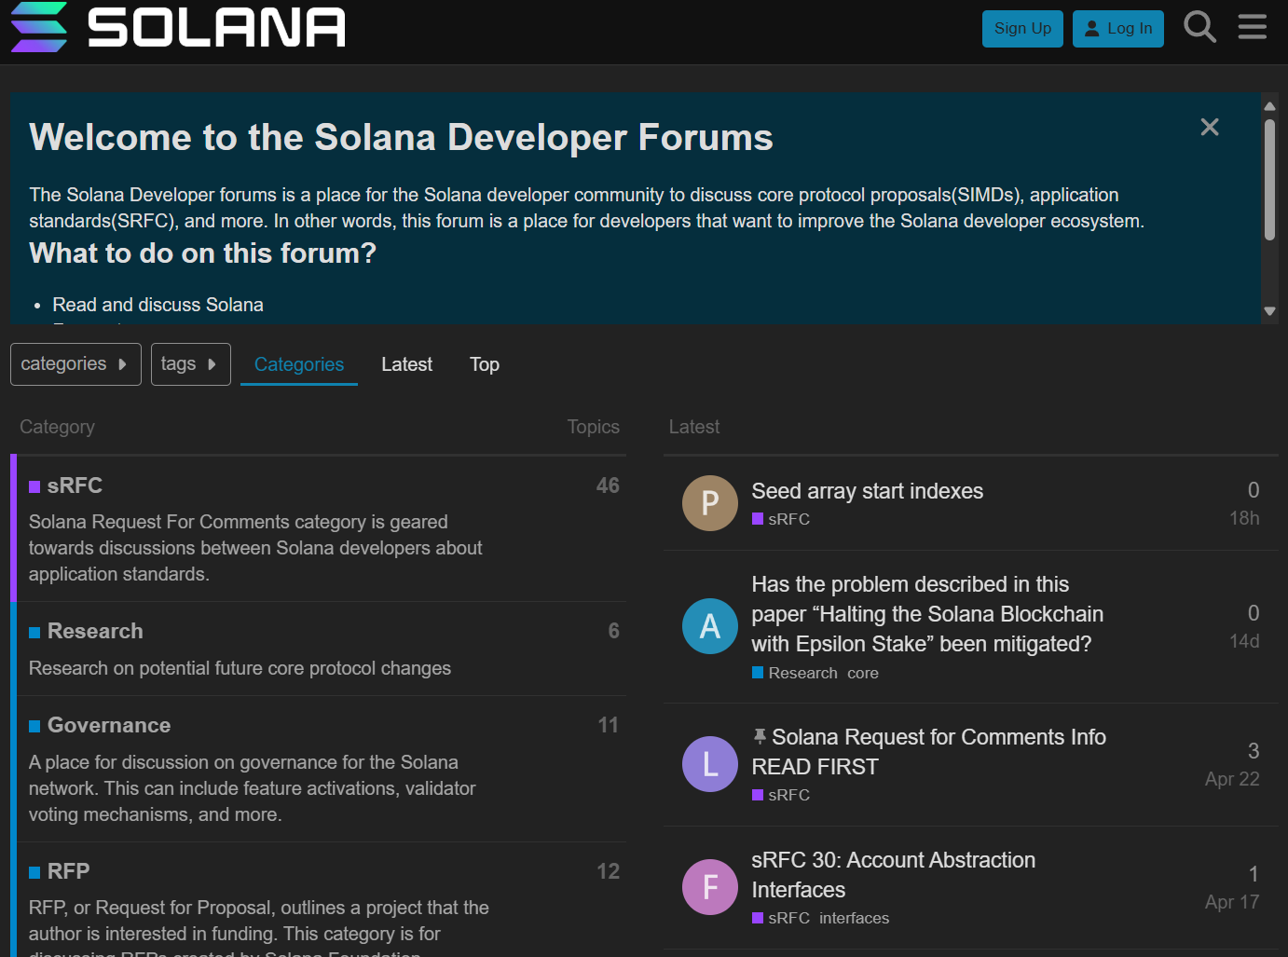The height and width of the screenshot is (957, 1288).
Task: Open user L avatar profile
Action: point(710,764)
